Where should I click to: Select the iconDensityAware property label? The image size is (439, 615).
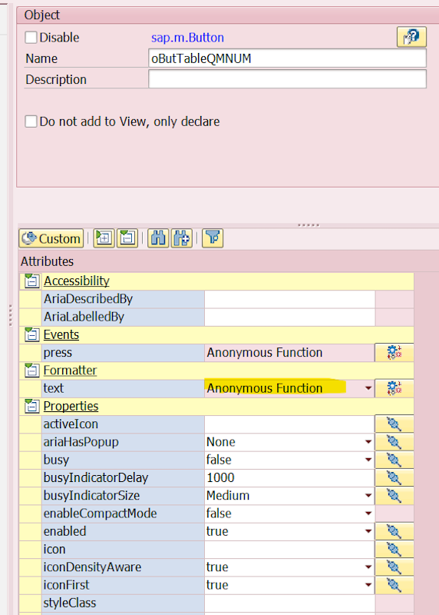92,567
